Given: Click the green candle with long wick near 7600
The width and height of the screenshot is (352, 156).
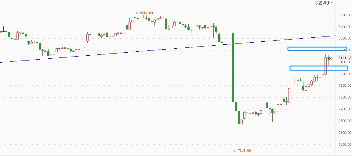Looking at the screenshot, I should point(273,111).
